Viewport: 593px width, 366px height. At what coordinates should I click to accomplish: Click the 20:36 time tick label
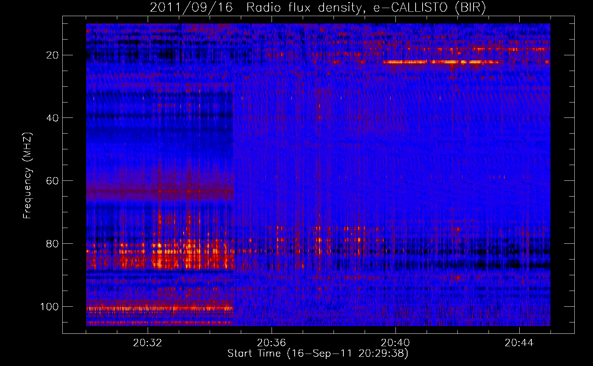click(272, 343)
